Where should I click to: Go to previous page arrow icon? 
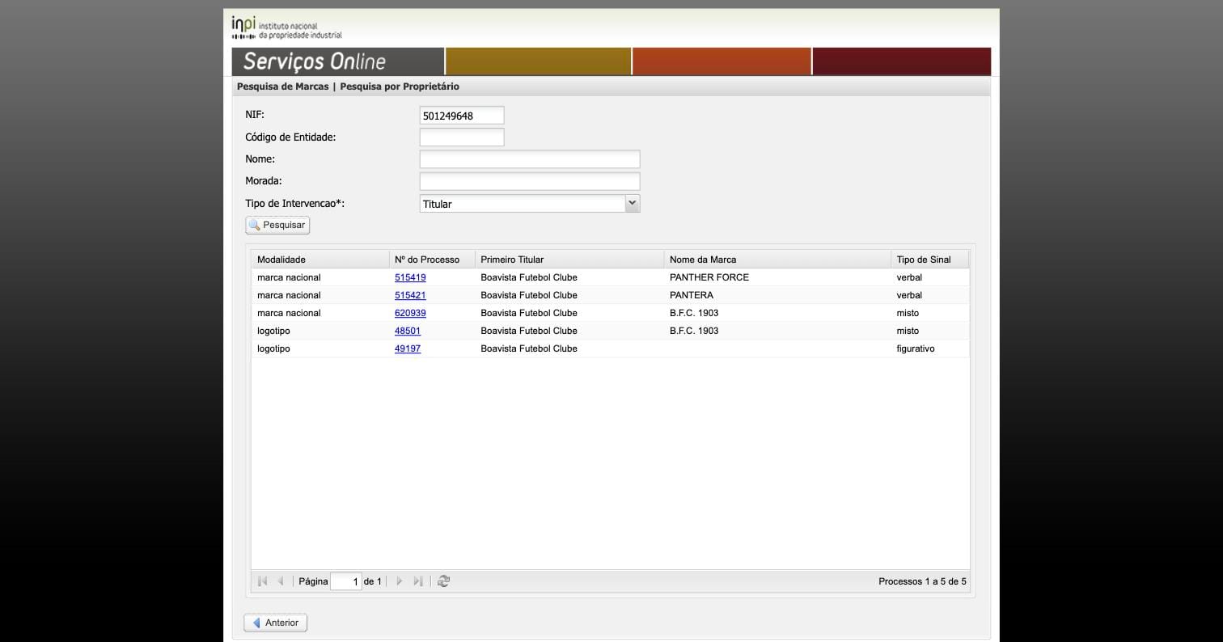[x=281, y=581]
